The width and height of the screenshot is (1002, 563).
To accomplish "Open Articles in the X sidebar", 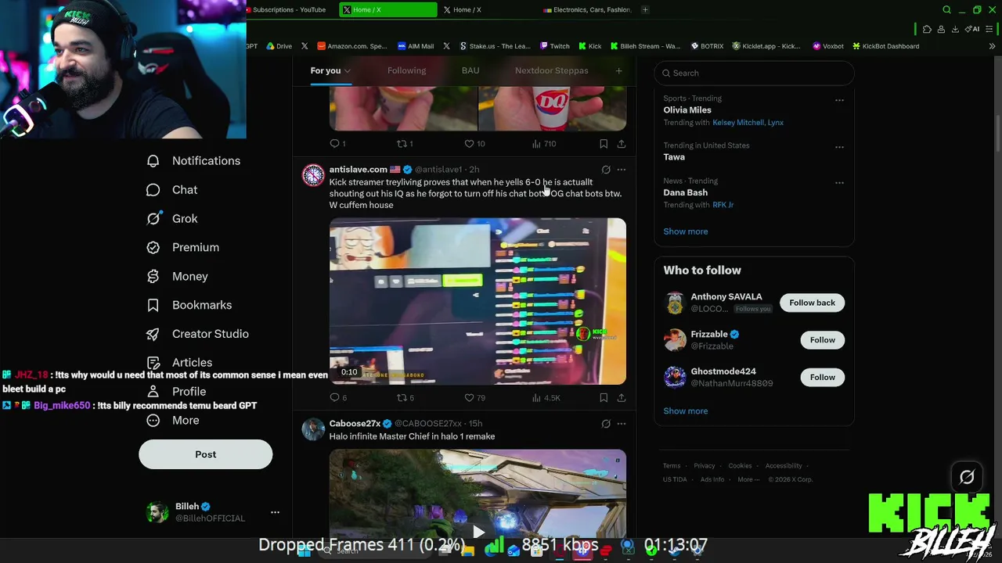I will coord(180,362).
